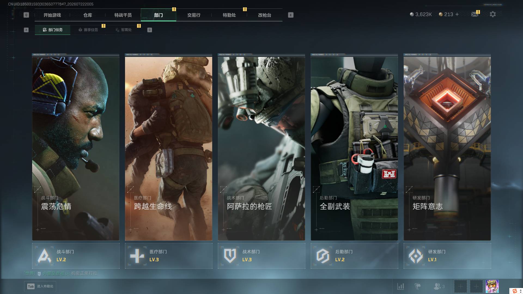The image size is (523, 294).
Task: Select the 战斗部门 LV.2 emblem
Action: click(44, 256)
